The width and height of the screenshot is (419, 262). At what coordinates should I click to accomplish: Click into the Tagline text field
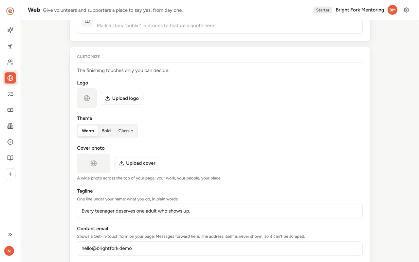click(220, 211)
